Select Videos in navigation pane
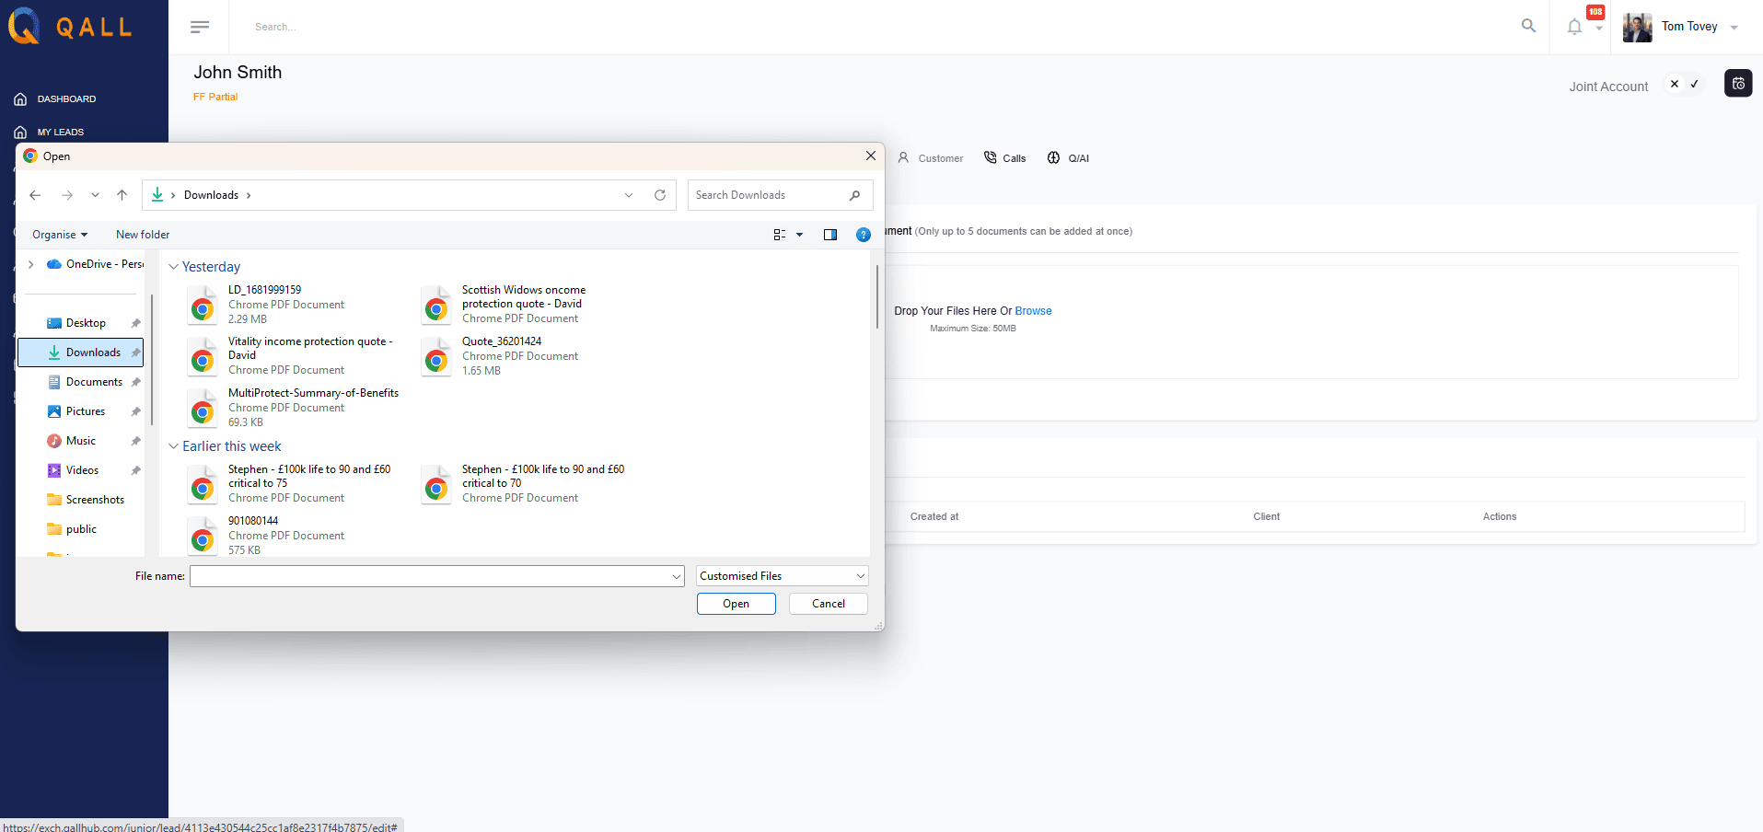The width and height of the screenshot is (1763, 832). coord(82,470)
